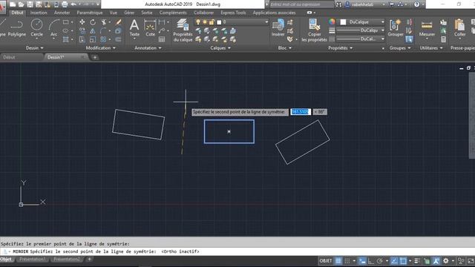Select the Polyligne drawing tool
Image resolution: width=475 pixels, height=267 pixels.
click(x=16, y=27)
